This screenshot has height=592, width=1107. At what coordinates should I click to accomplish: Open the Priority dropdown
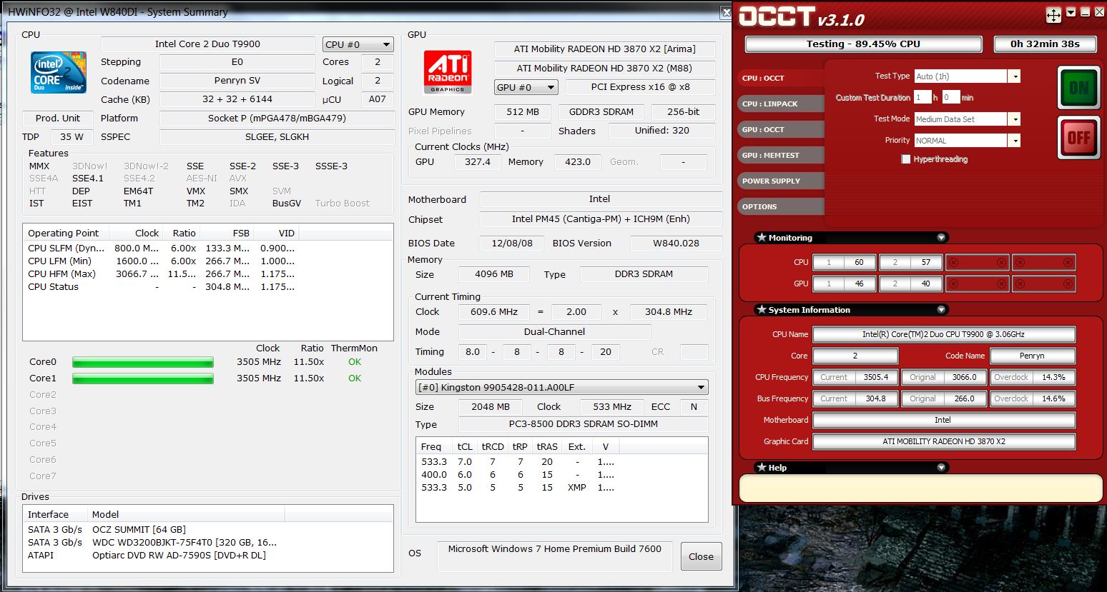click(1014, 141)
